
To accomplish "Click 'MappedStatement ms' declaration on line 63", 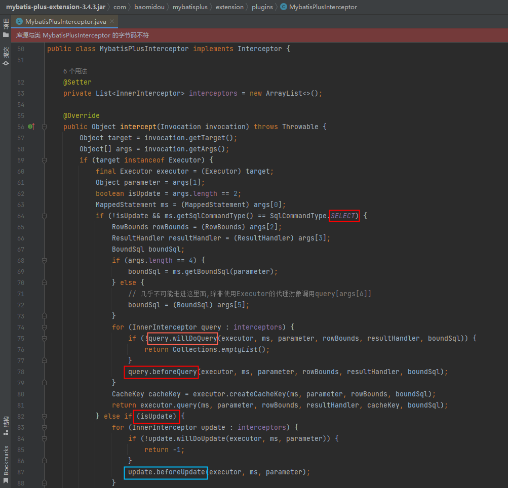I will tap(132, 205).
